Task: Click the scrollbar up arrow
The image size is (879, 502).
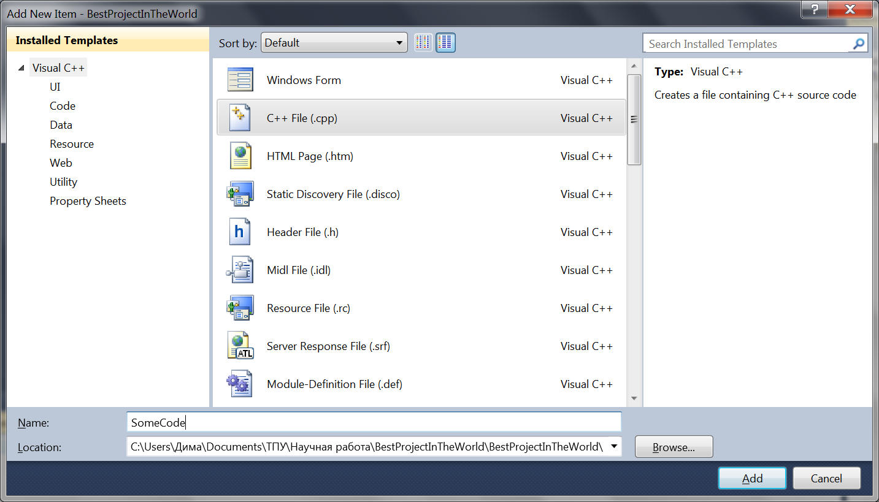Action: pyautogui.click(x=634, y=66)
